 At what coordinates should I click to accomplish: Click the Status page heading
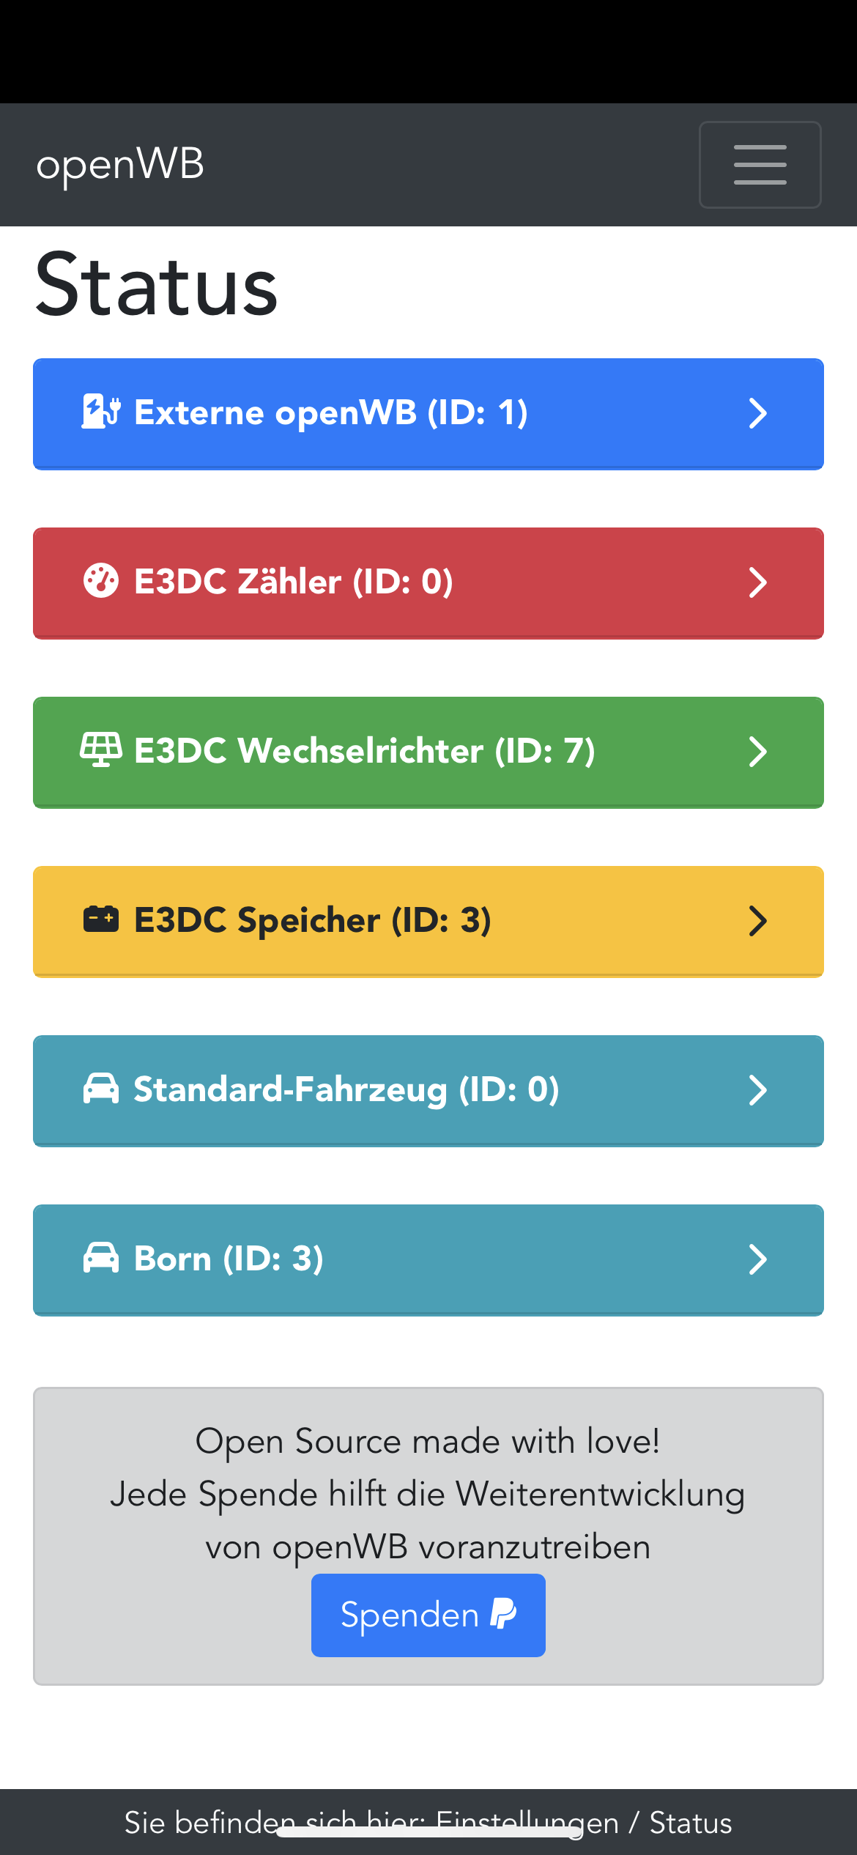156,286
